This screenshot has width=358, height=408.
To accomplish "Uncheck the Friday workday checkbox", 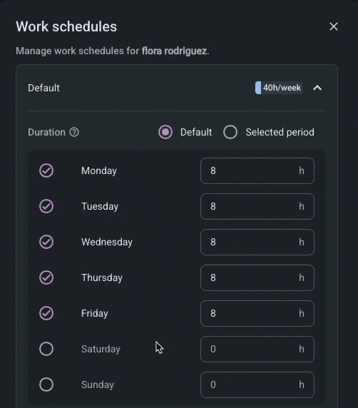I will tap(46, 313).
